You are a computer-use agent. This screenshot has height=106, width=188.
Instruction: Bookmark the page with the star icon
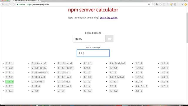(152, 4)
